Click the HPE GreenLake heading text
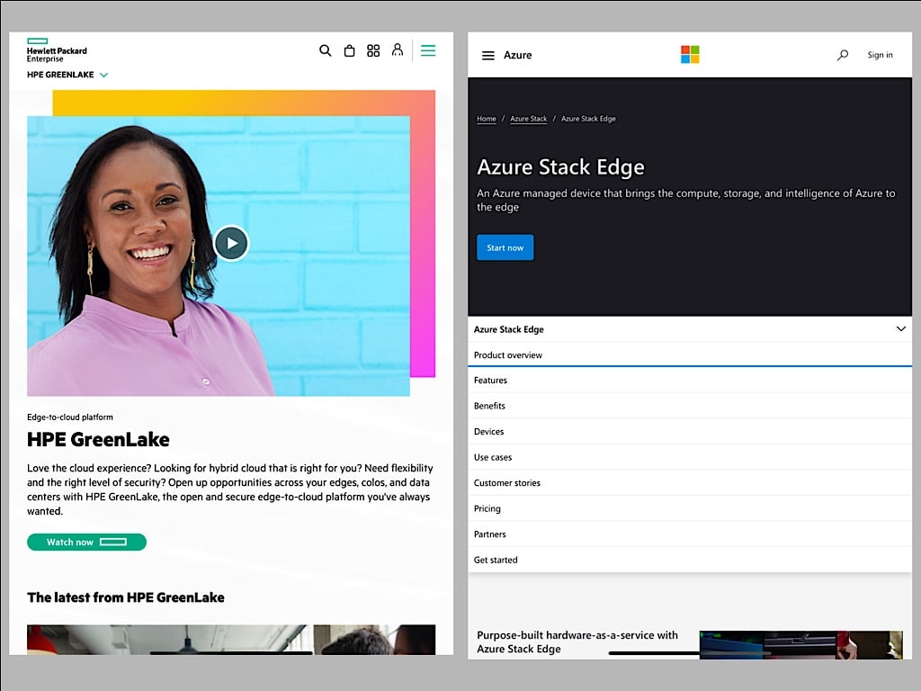Image resolution: width=921 pixels, height=691 pixels. pyautogui.click(x=98, y=439)
